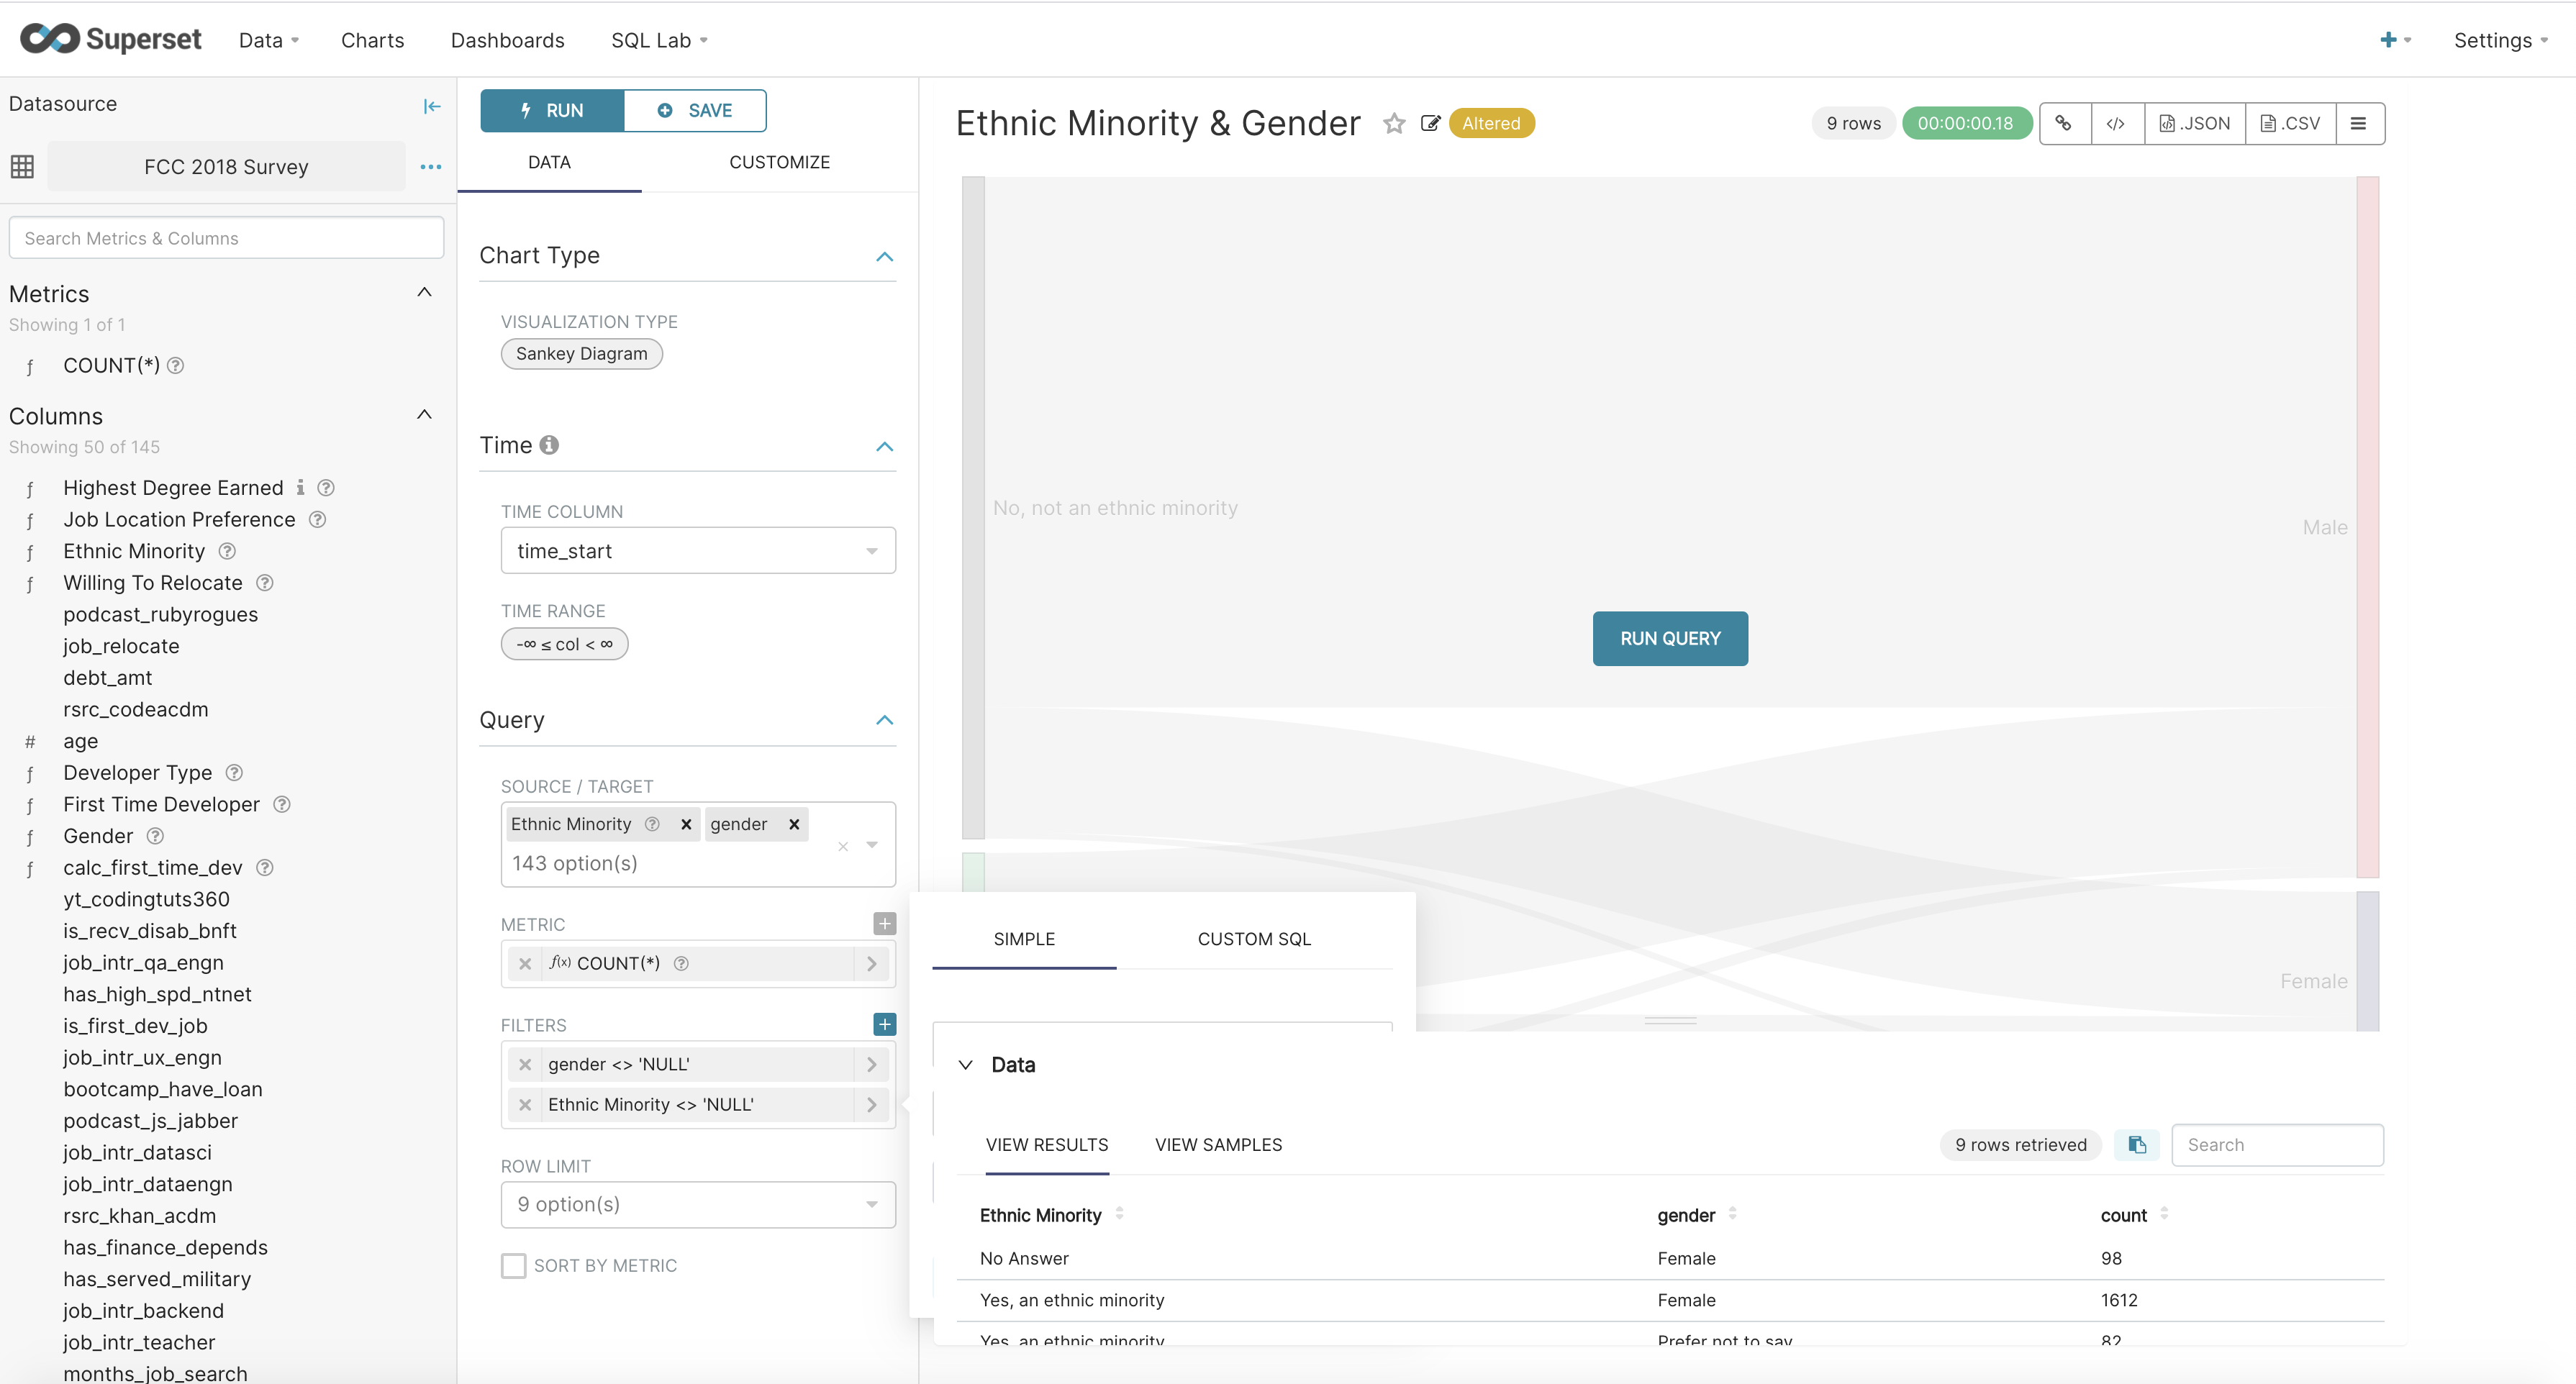Switch to the Custom SQL tab
Viewport: 2576px width, 1384px height.
coord(1253,939)
